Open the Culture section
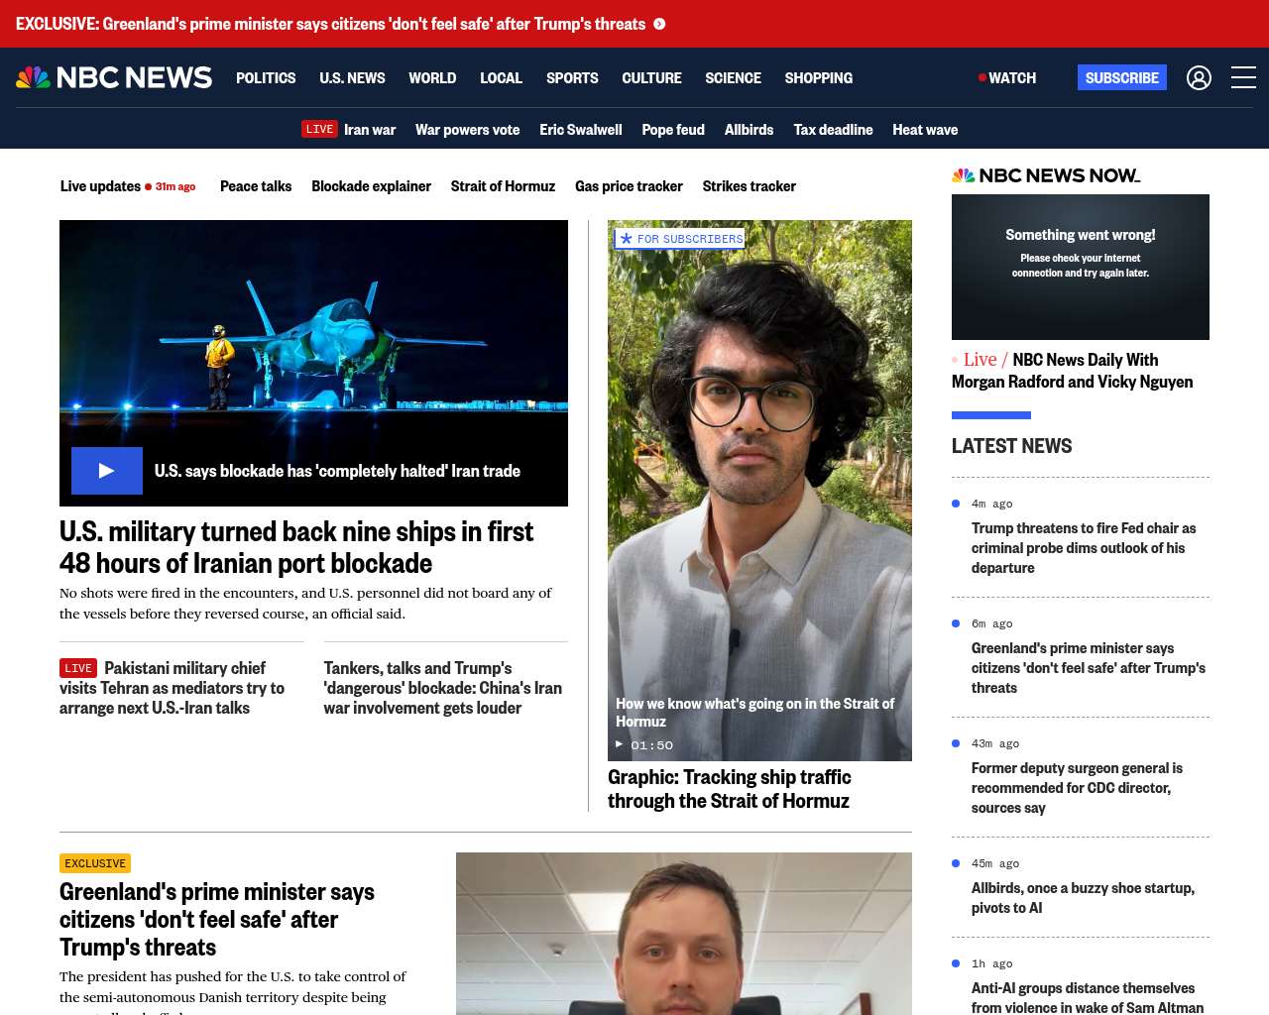Screen dimensions: 1269x1015 [651, 77]
